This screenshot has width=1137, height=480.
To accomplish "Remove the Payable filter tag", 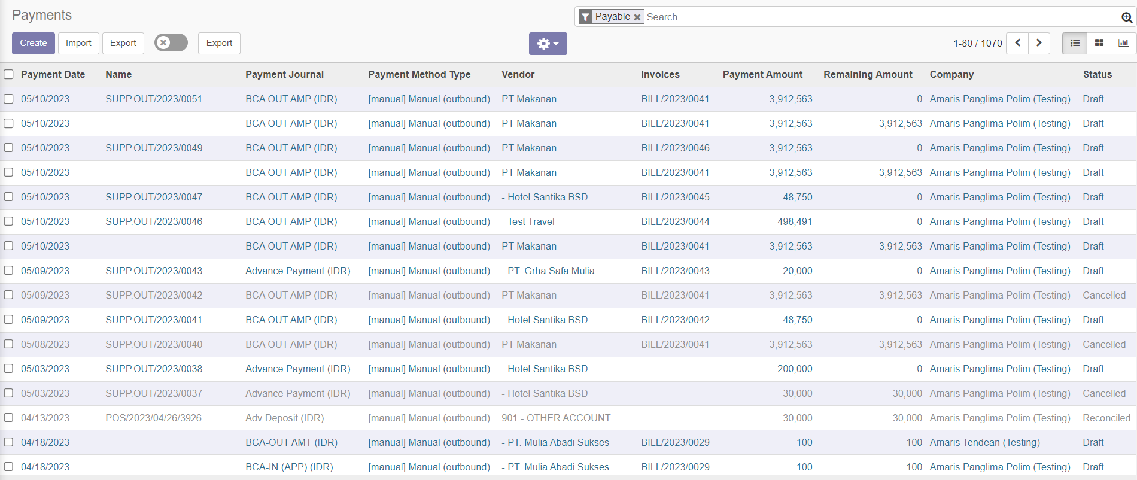I will pos(637,17).
